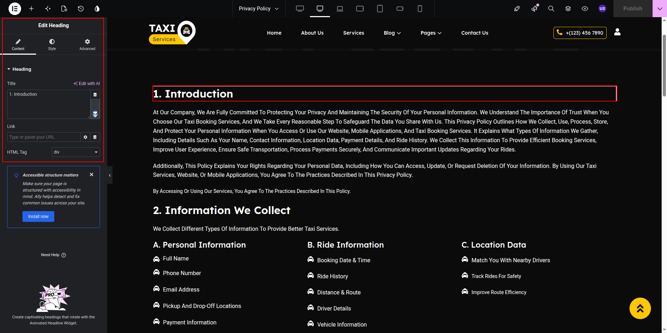
Task: Select the mobile portrait device preview
Action: click(420, 9)
